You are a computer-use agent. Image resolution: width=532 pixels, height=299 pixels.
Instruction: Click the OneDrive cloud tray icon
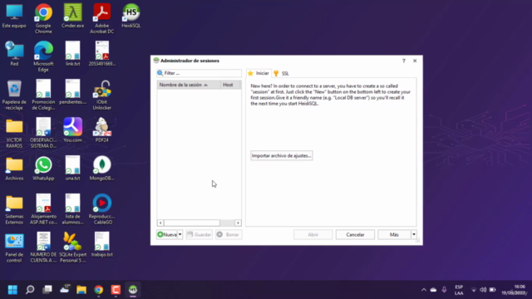click(x=433, y=290)
